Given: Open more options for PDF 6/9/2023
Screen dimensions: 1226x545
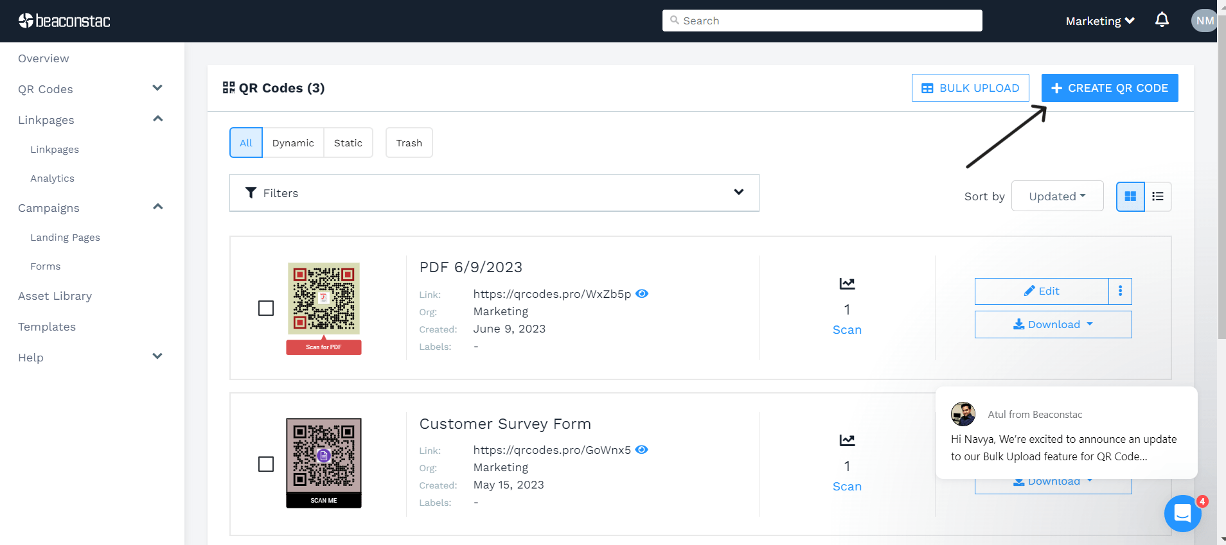Looking at the screenshot, I should click(1120, 291).
